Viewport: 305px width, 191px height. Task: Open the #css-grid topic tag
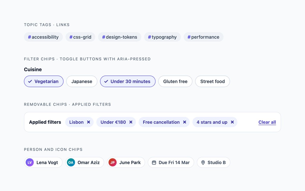click(80, 37)
